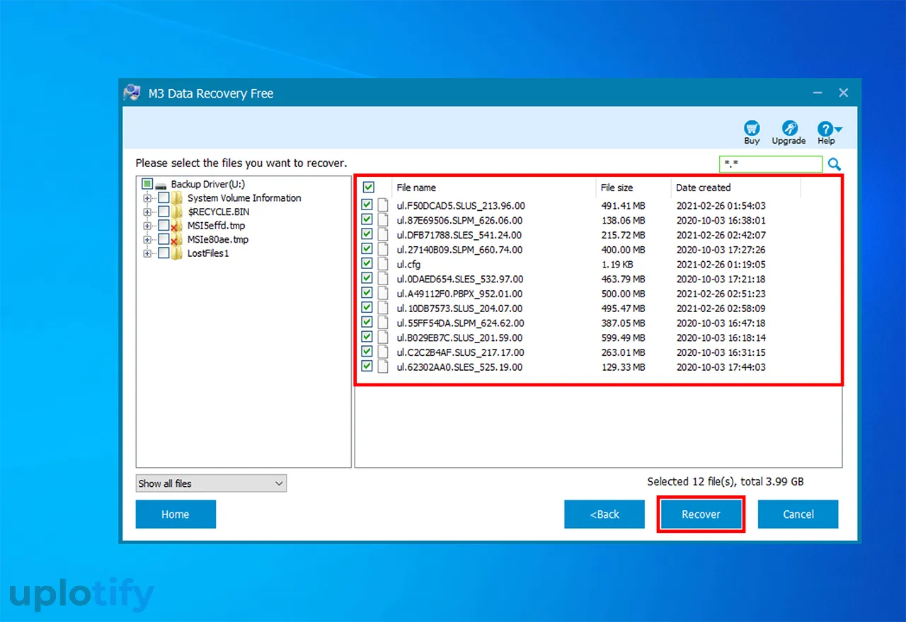Check the System Volume Information tree checkbox

pyautogui.click(x=164, y=198)
